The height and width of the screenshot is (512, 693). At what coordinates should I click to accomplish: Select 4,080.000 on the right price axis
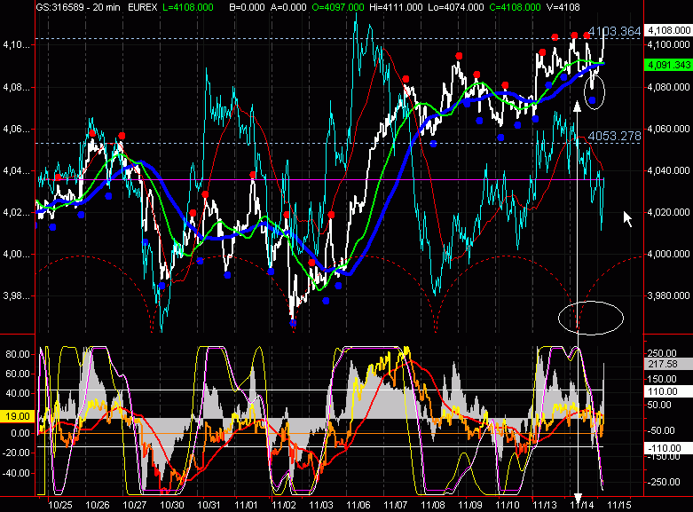pyautogui.click(x=669, y=87)
